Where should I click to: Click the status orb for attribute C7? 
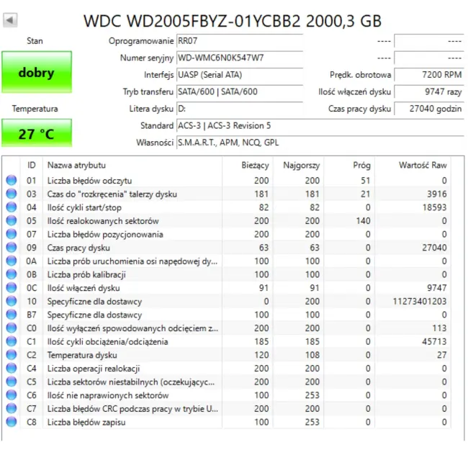[12, 409]
